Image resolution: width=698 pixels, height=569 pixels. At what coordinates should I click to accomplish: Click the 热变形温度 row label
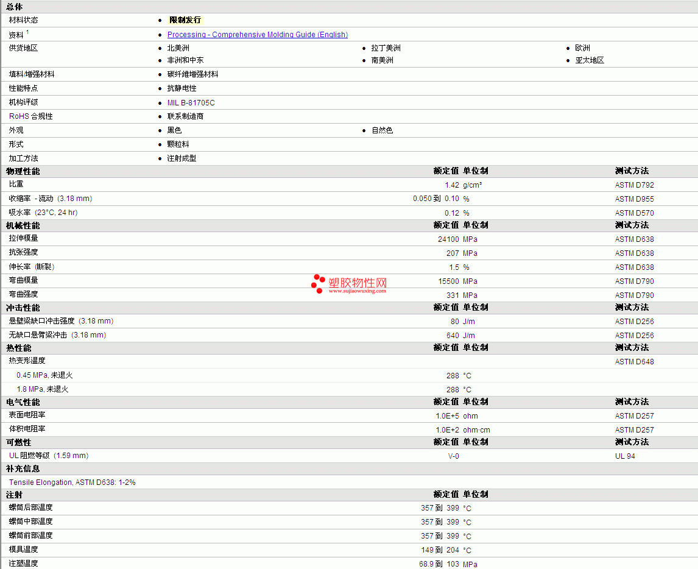point(27,360)
